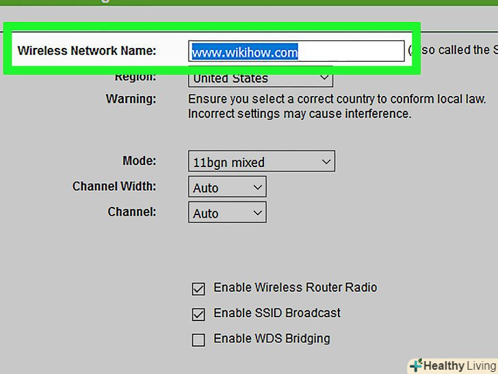This screenshot has width=498, height=374.
Task: Click the Channel Width label
Action: pyautogui.click(x=114, y=186)
